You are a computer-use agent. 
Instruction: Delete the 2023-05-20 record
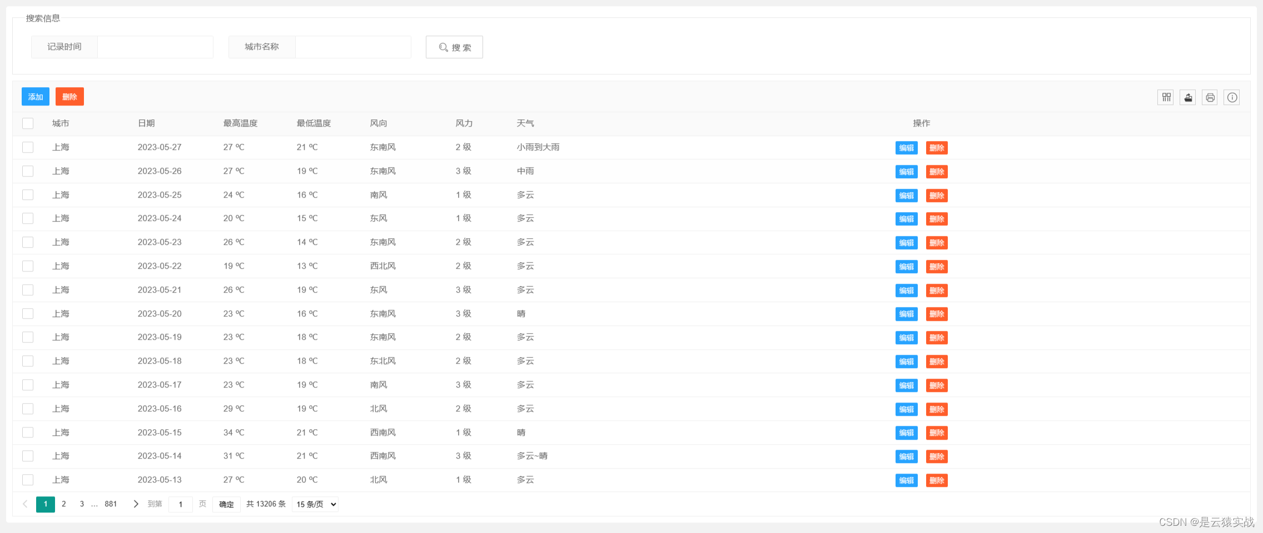937,314
